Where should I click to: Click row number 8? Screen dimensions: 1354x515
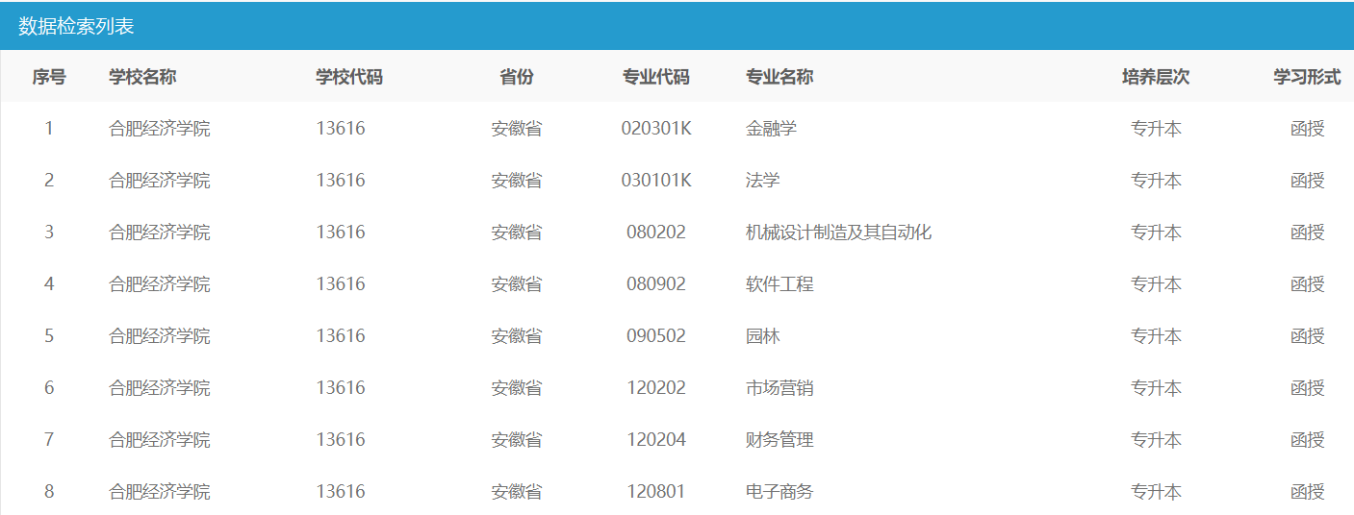tap(49, 491)
